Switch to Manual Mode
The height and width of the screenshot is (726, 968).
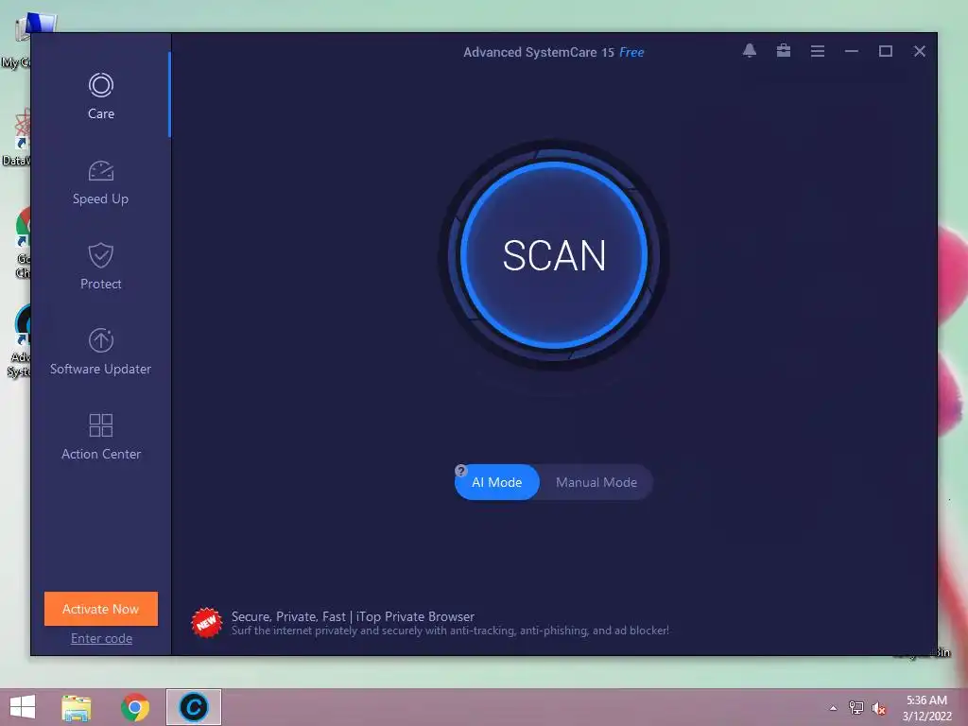596,482
